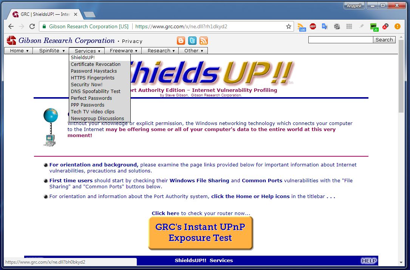Click the 'First time users' bold text

71,181
